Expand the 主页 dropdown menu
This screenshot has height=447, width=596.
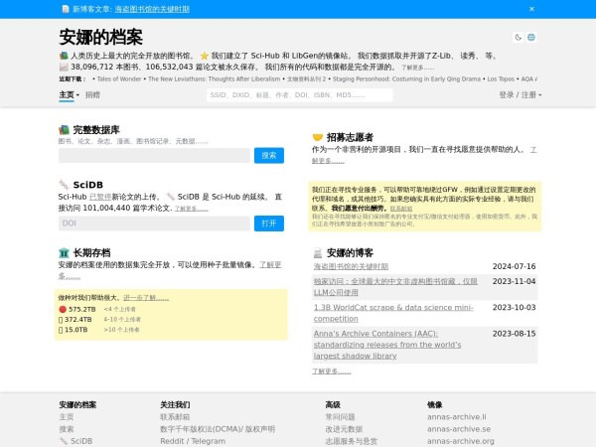(68, 95)
